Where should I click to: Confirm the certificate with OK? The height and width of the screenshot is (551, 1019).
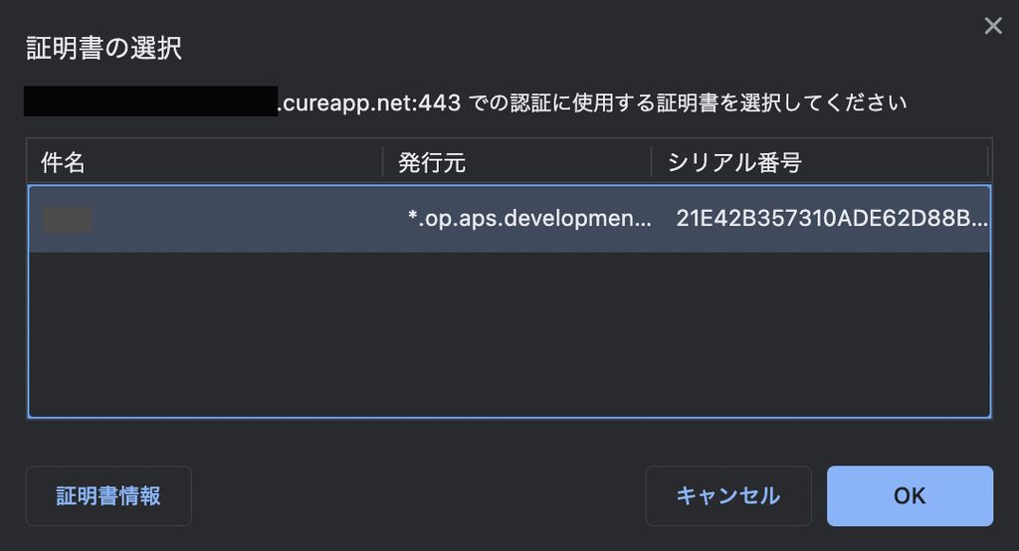coord(910,495)
